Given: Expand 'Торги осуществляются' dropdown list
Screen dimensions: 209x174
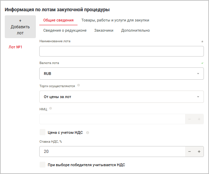Looking at the screenshot, I should 122,97.
